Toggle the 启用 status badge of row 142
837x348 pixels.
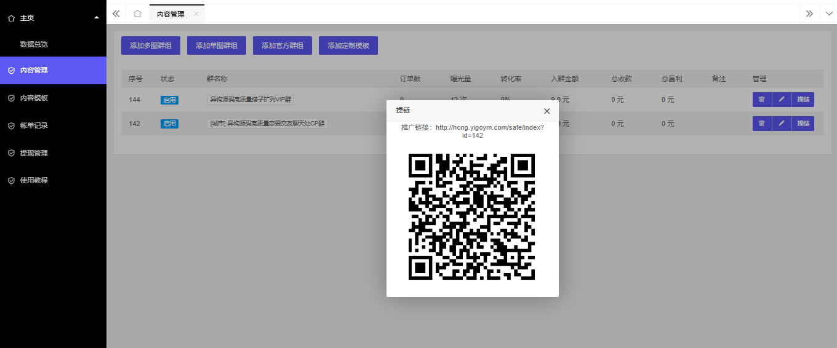(169, 124)
